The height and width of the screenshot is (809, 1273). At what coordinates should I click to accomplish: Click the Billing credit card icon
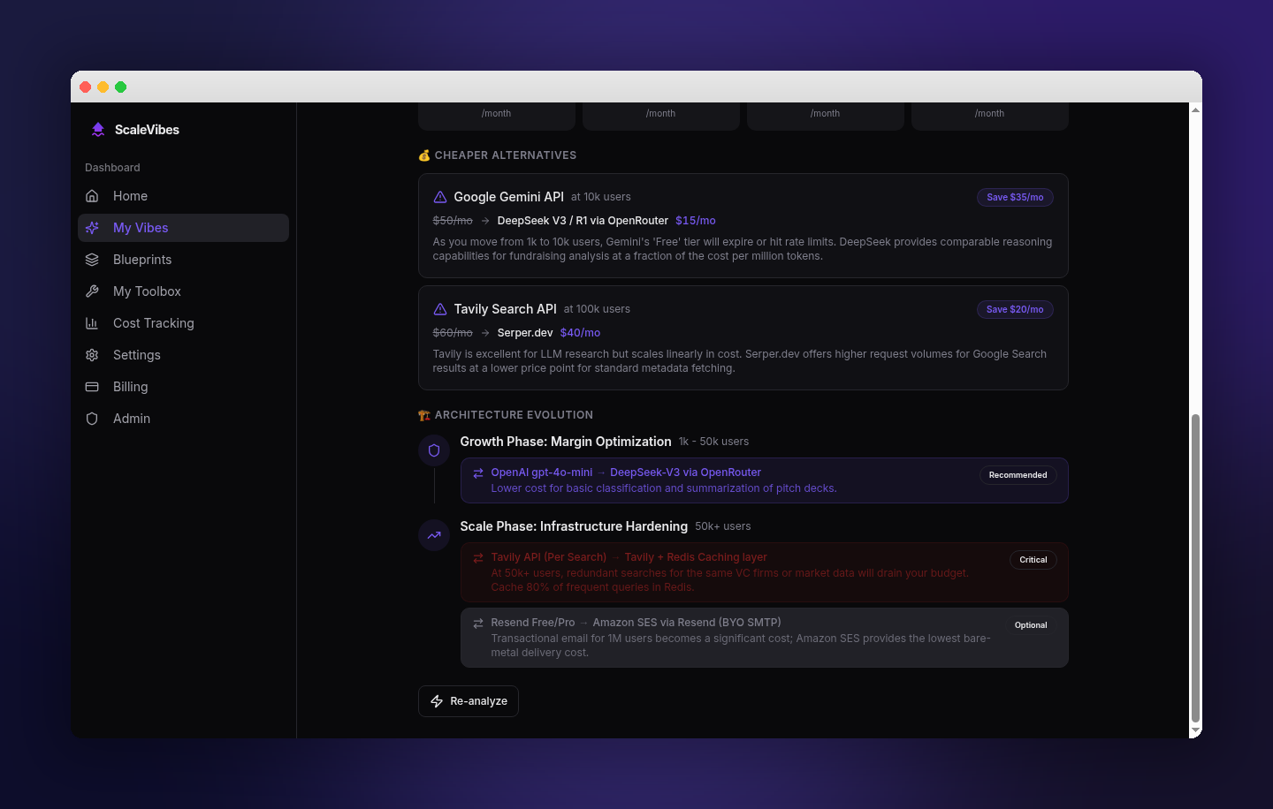tap(93, 386)
